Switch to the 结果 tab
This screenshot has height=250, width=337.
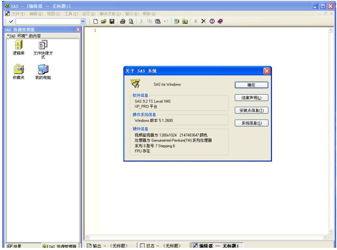click(x=14, y=246)
